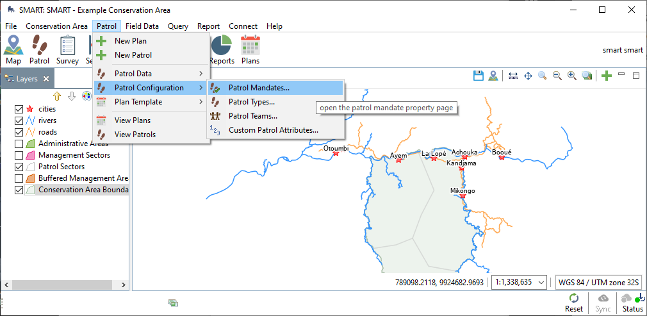Uncheck the cities layer checkbox
This screenshot has width=647, height=316.
(x=19, y=109)
